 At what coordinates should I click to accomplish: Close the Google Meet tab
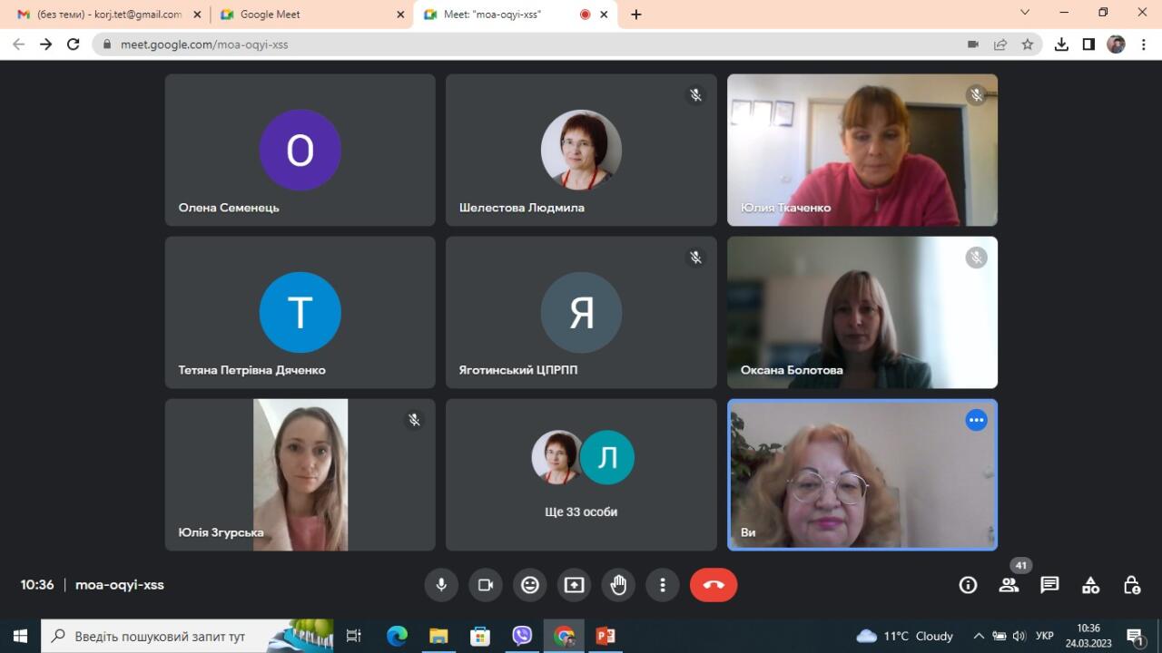(x=400, y=15)
